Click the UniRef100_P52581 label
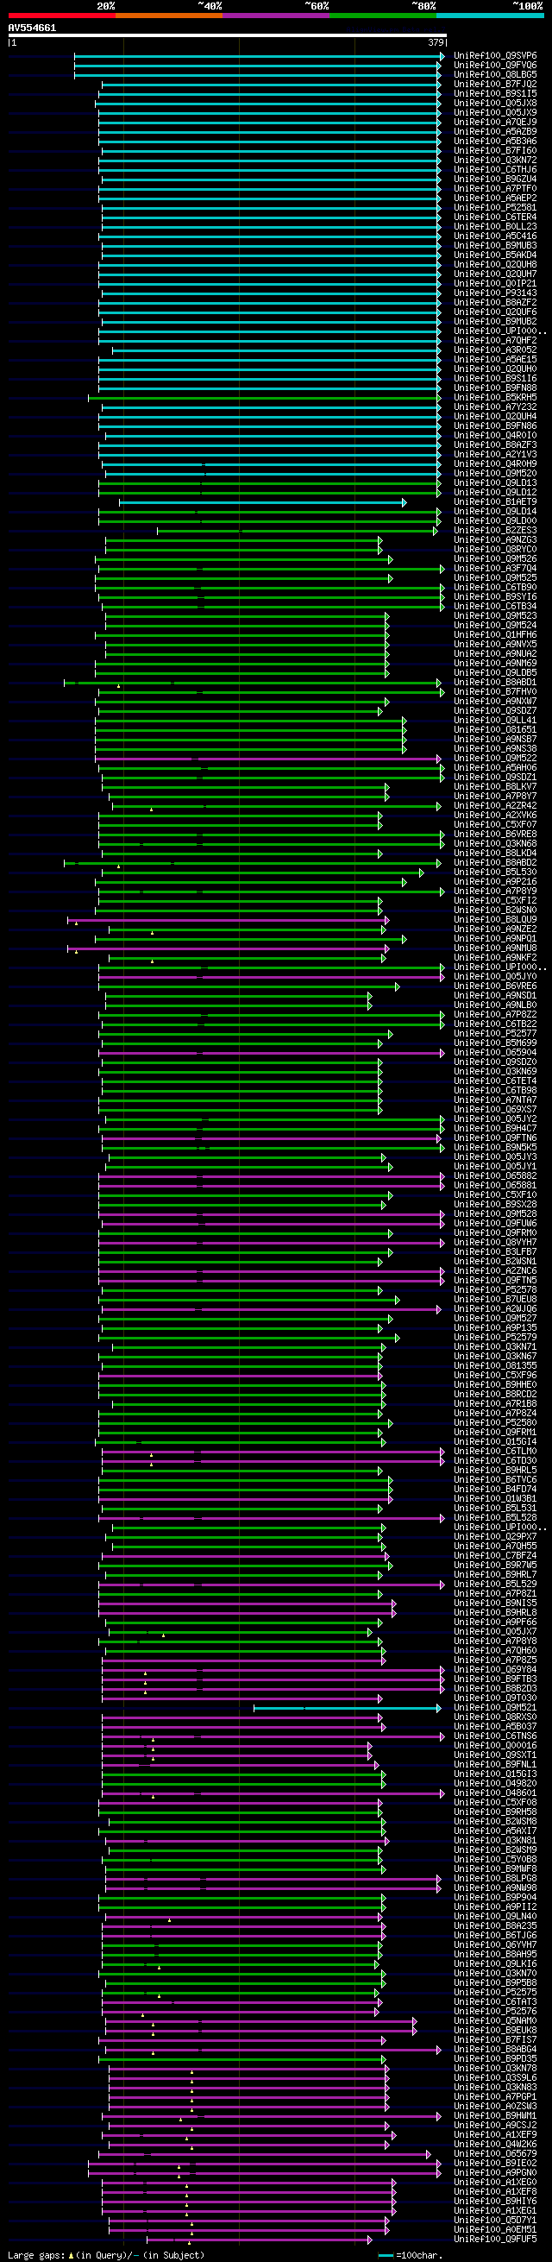Viewport: 552px width, 2262px height. [x=495, y=208]
